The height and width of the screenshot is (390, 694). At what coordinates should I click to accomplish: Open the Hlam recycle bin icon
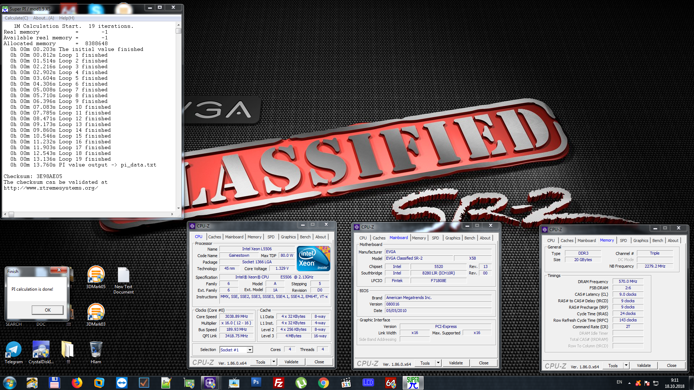pos(96,352)
